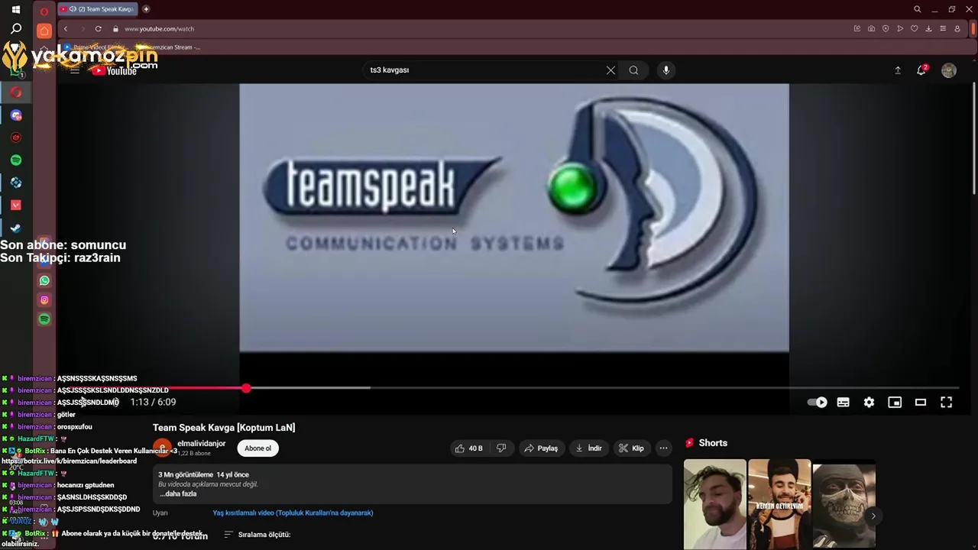Open a new browser tab
This screenshot has height=550, width=978.
(x=146, y=9)
